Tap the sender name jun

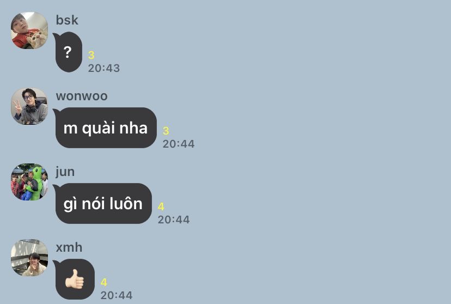(65, 172)
